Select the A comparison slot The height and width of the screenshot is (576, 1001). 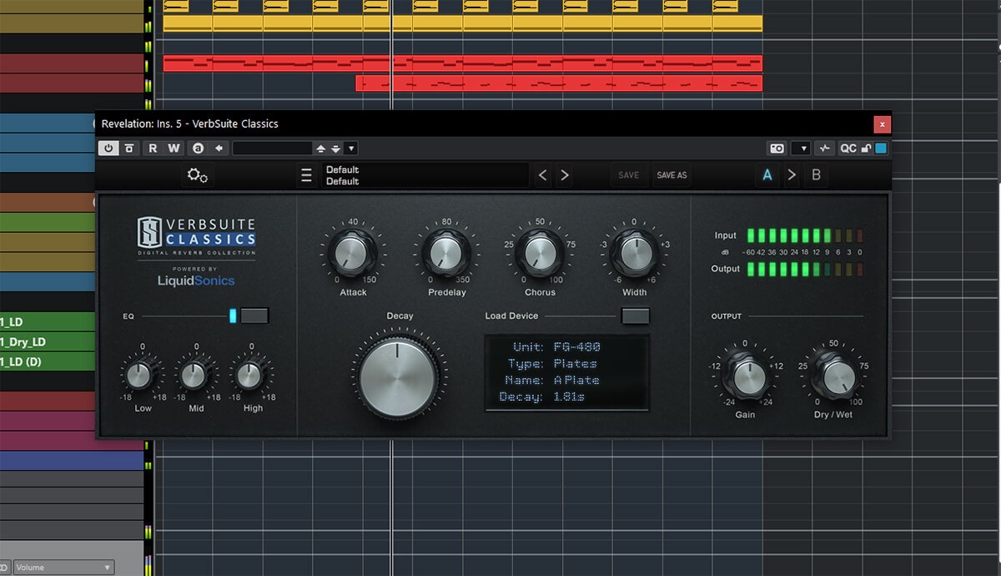pos(767,175)
